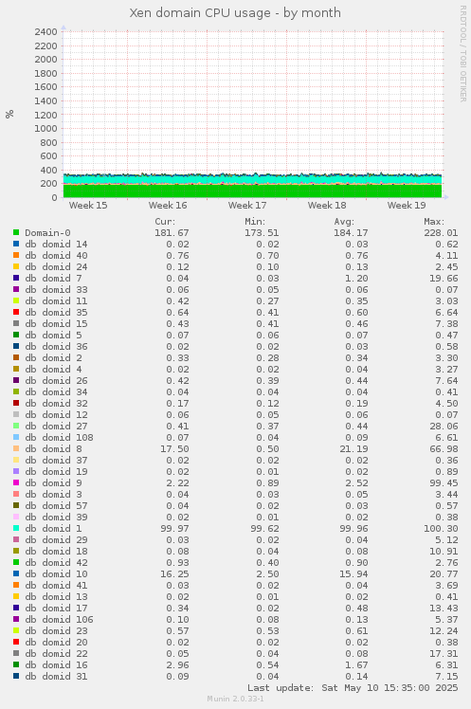This screenshot has width=471, height=709.
Task: Select legend label 'db domid 24'
Action: click(x=56, y=266)
